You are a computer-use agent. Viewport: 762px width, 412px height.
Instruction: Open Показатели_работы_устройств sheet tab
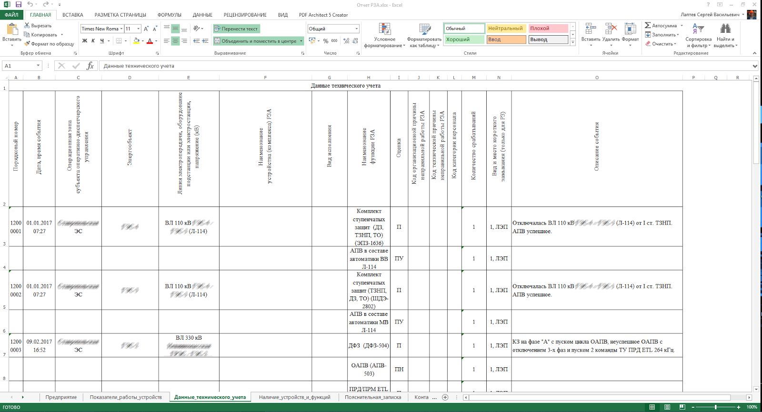point(126,397)
